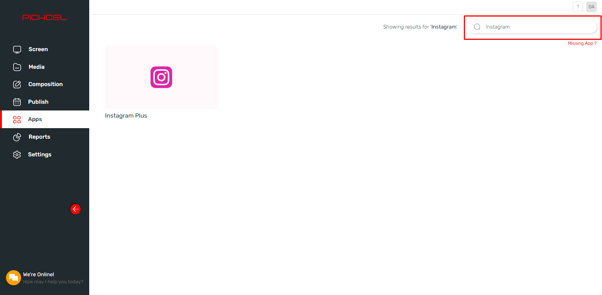Focus the Instagram search input field

point(533,27)
